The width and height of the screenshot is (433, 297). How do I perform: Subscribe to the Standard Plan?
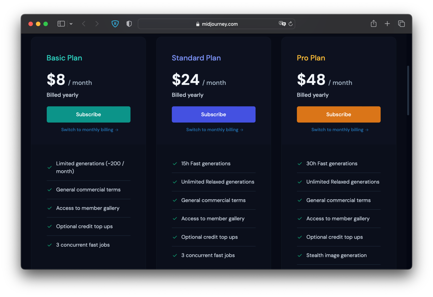click(x=213, y=114)
